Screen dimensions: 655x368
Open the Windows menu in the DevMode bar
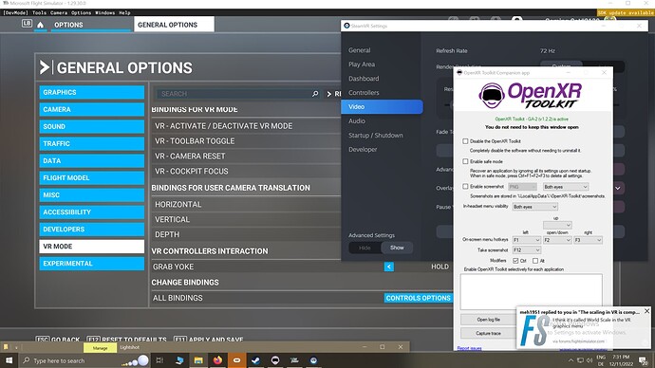(105, 13)
